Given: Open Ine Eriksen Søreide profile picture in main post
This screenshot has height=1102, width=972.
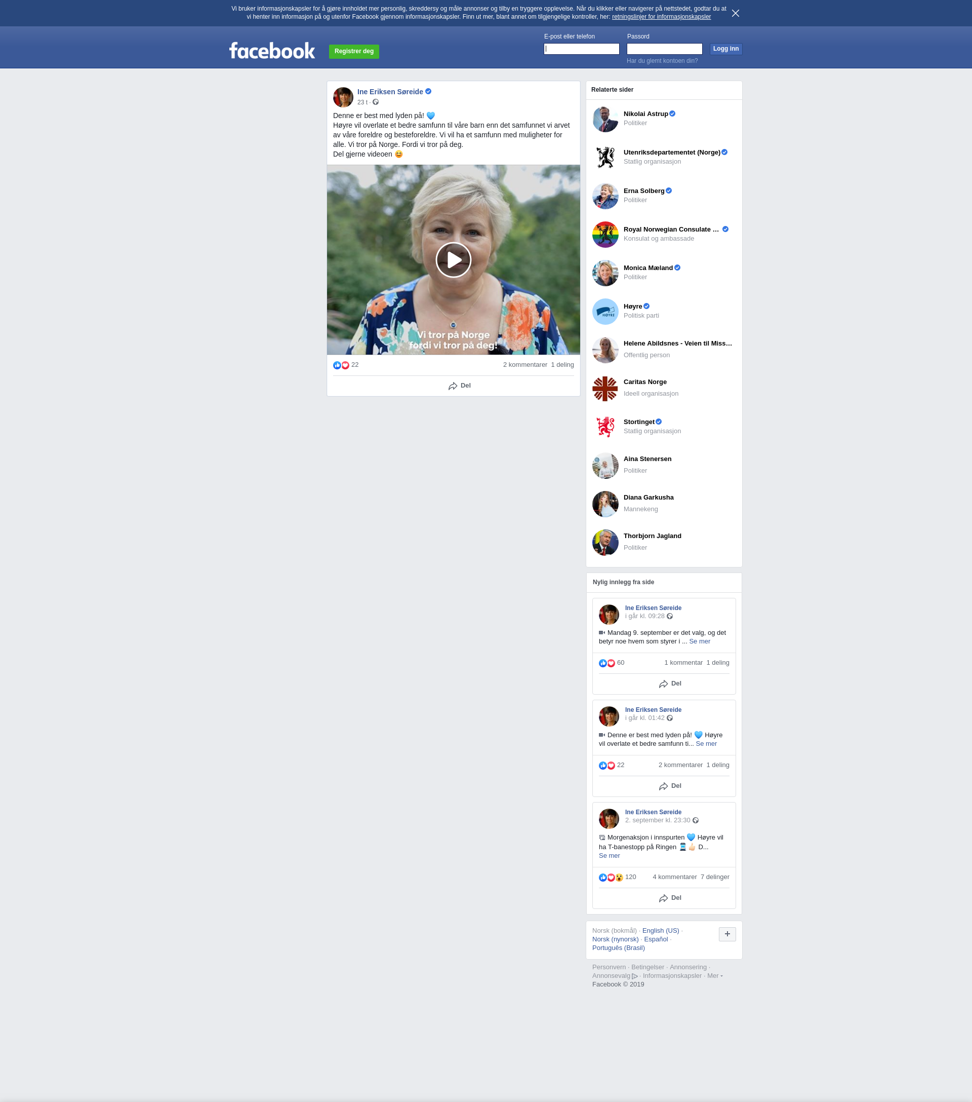Looking at the screenshot, I should point(343,97).
